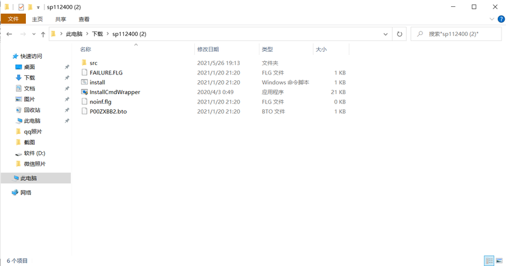Open the Help question mark icon
The image size is (506, 266).
click(500, 20)
